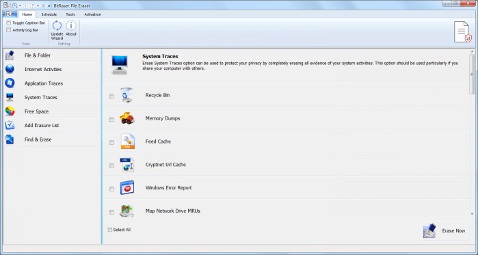The height and width of the screenshot is (255, 478).
Task: Click the scroll-down arrow of the list scrollbar
Action: [x=473, y=214]
